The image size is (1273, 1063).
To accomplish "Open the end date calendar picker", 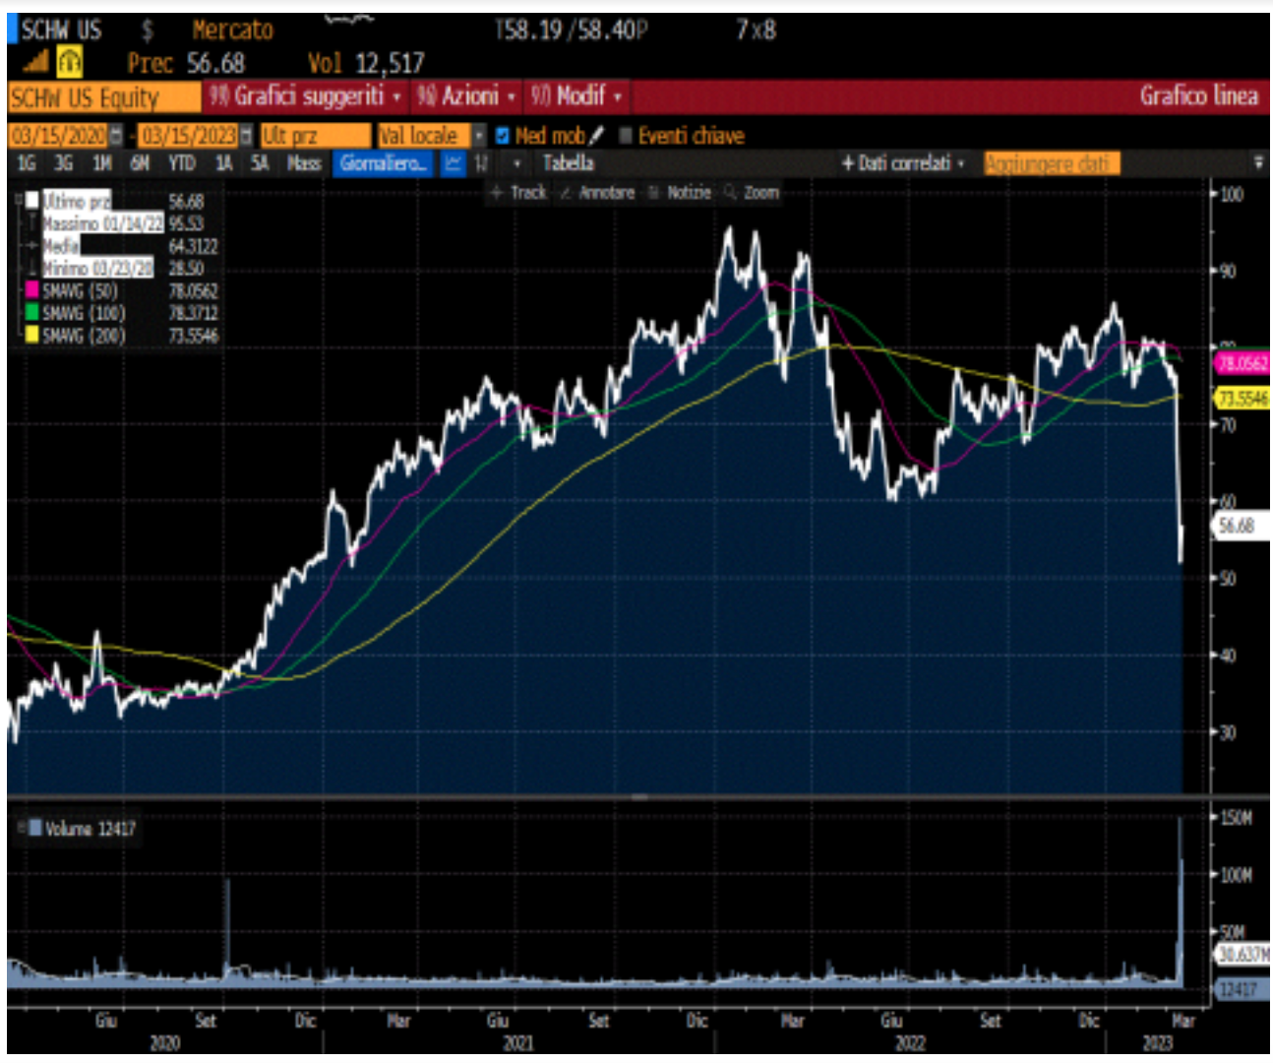I will tap(245, 136).
